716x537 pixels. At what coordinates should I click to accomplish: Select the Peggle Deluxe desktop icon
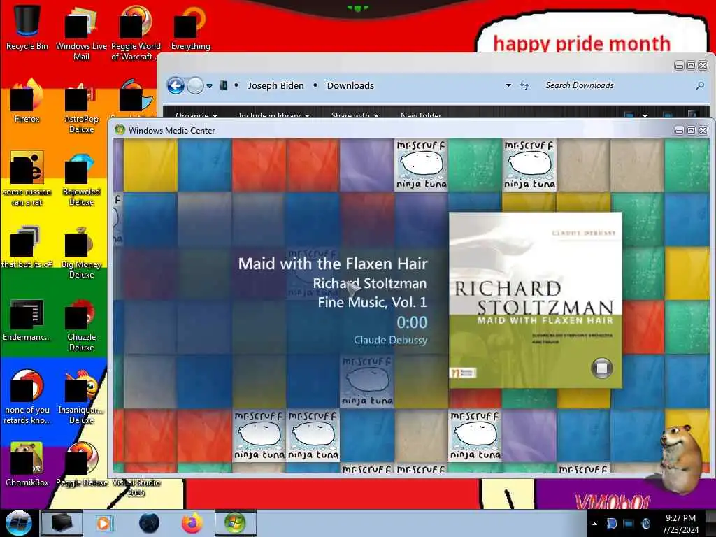coord(81,464)
